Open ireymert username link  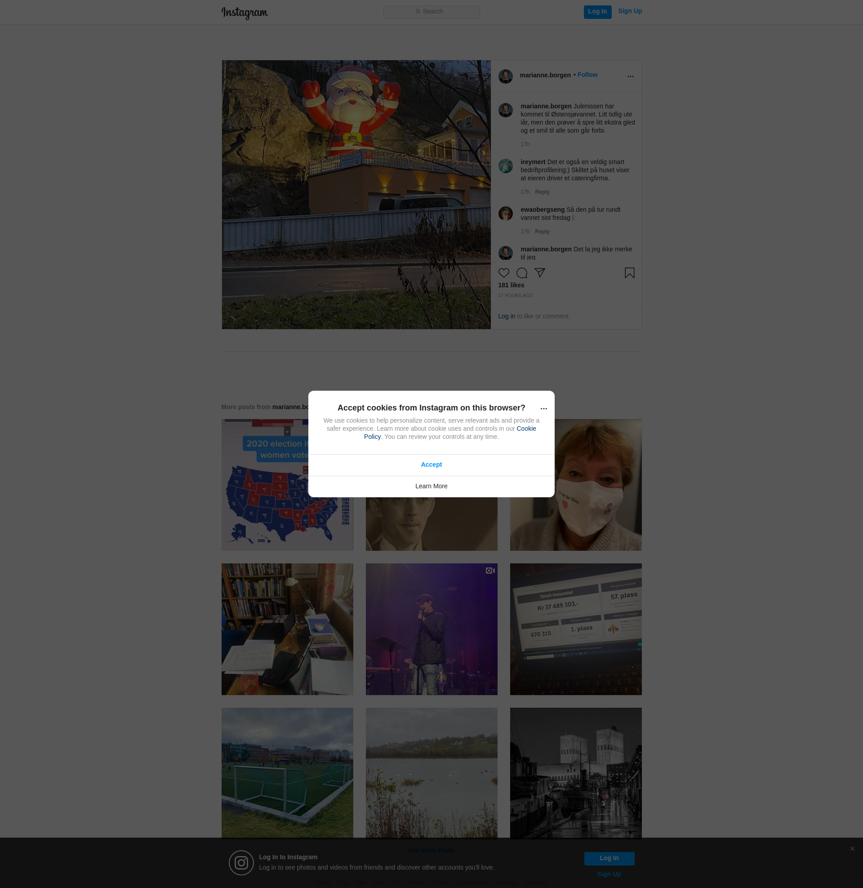pos(533,162)
